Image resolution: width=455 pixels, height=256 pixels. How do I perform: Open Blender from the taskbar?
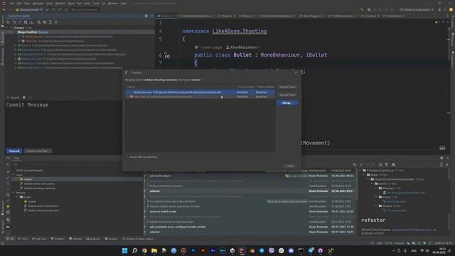(252, 251)
